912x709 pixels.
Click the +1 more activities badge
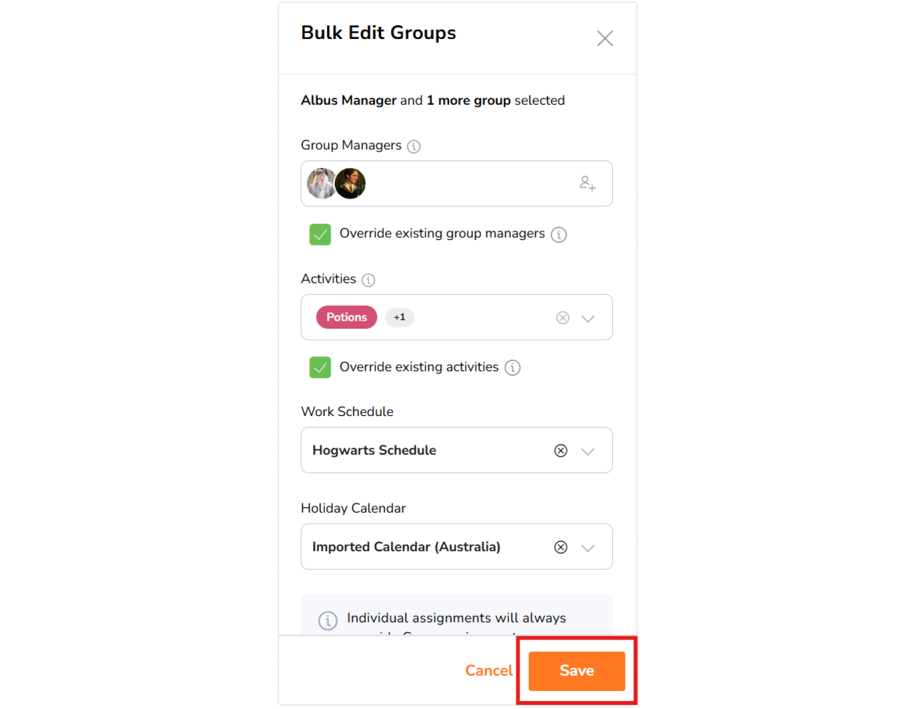pos(399,317)
